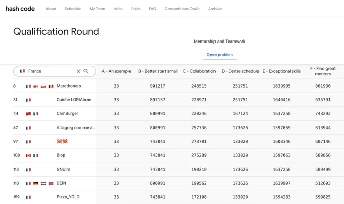The height and width of the screenshot is (204, 344).
Task: Open the About page
Action: pyautogui.click(x=51, y=9)
